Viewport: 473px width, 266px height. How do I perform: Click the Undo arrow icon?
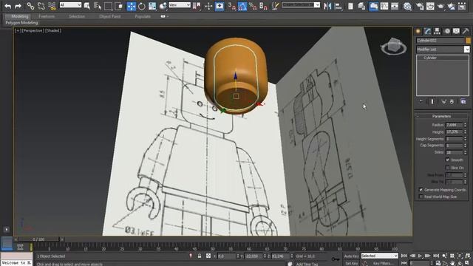pyautogui.click(x=8, y=6)
